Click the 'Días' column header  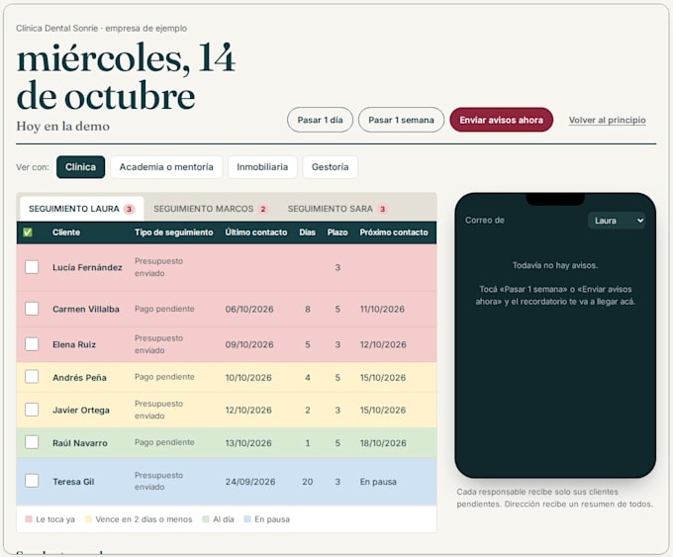coord(308,232)
